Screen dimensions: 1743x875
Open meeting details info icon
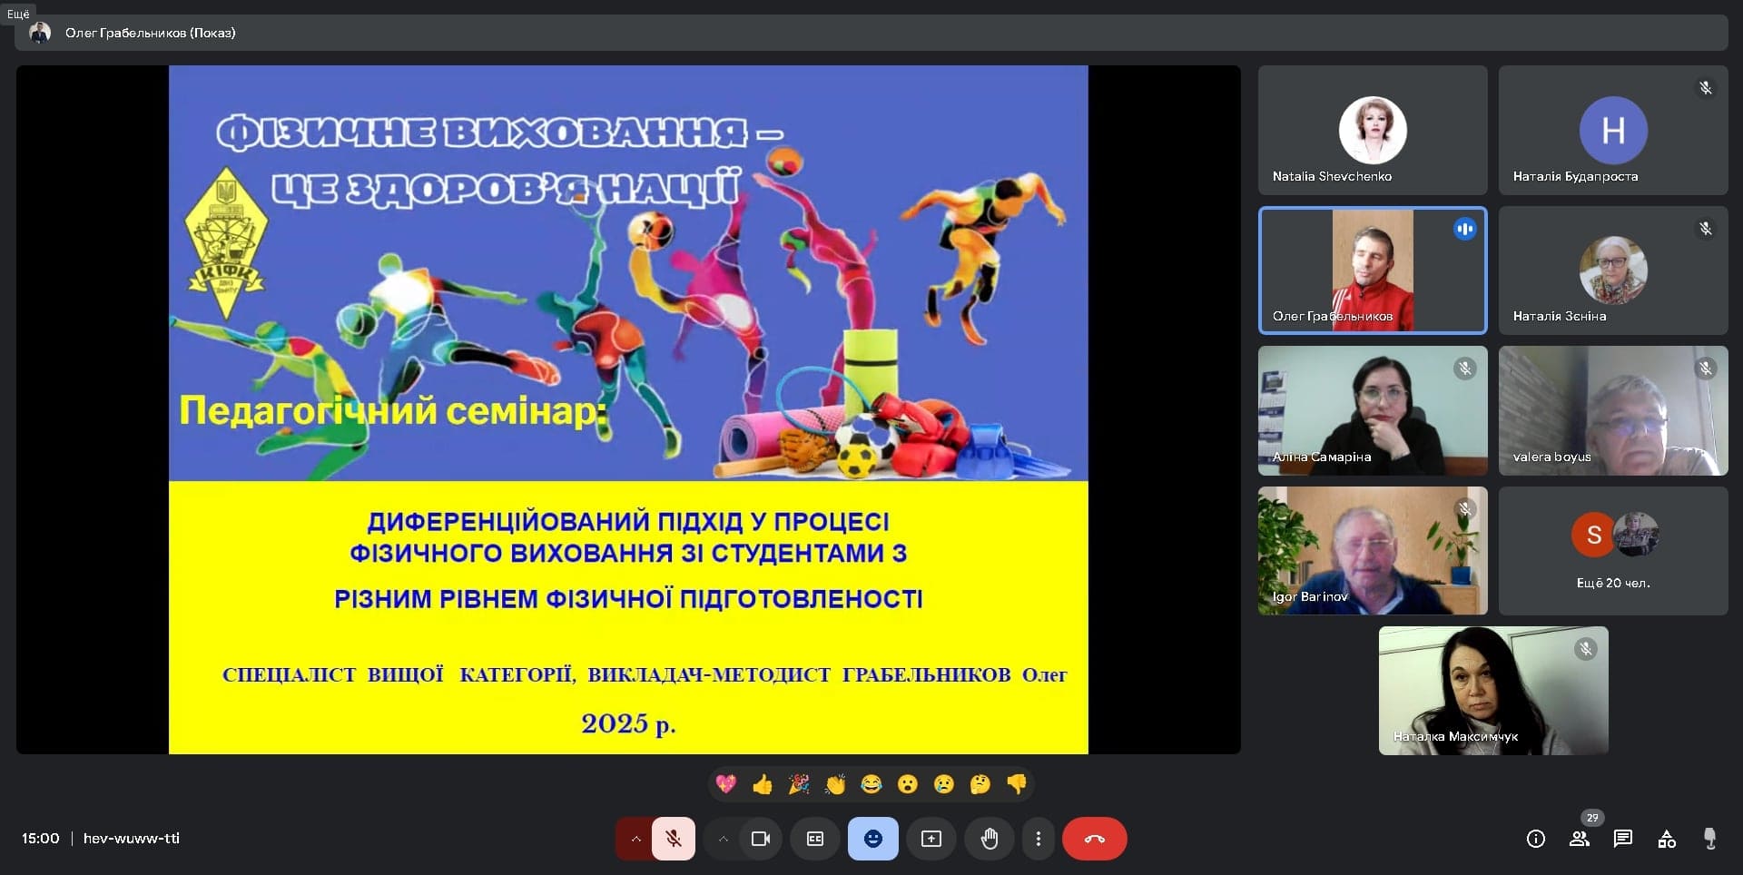tap(1536, 839)
